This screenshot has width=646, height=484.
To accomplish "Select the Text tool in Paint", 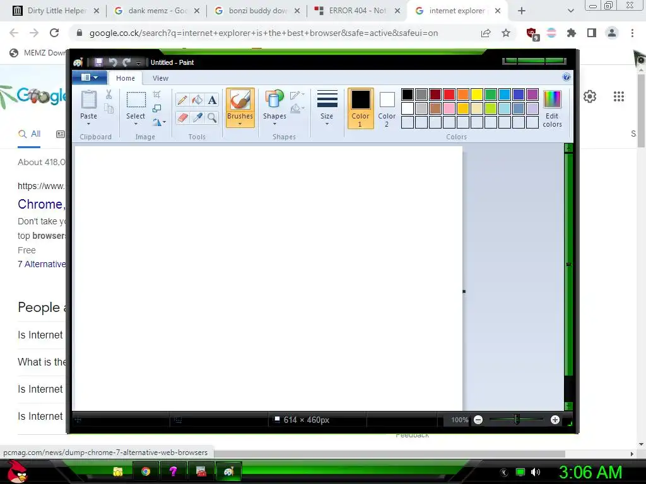I will [x=212, y=100].
